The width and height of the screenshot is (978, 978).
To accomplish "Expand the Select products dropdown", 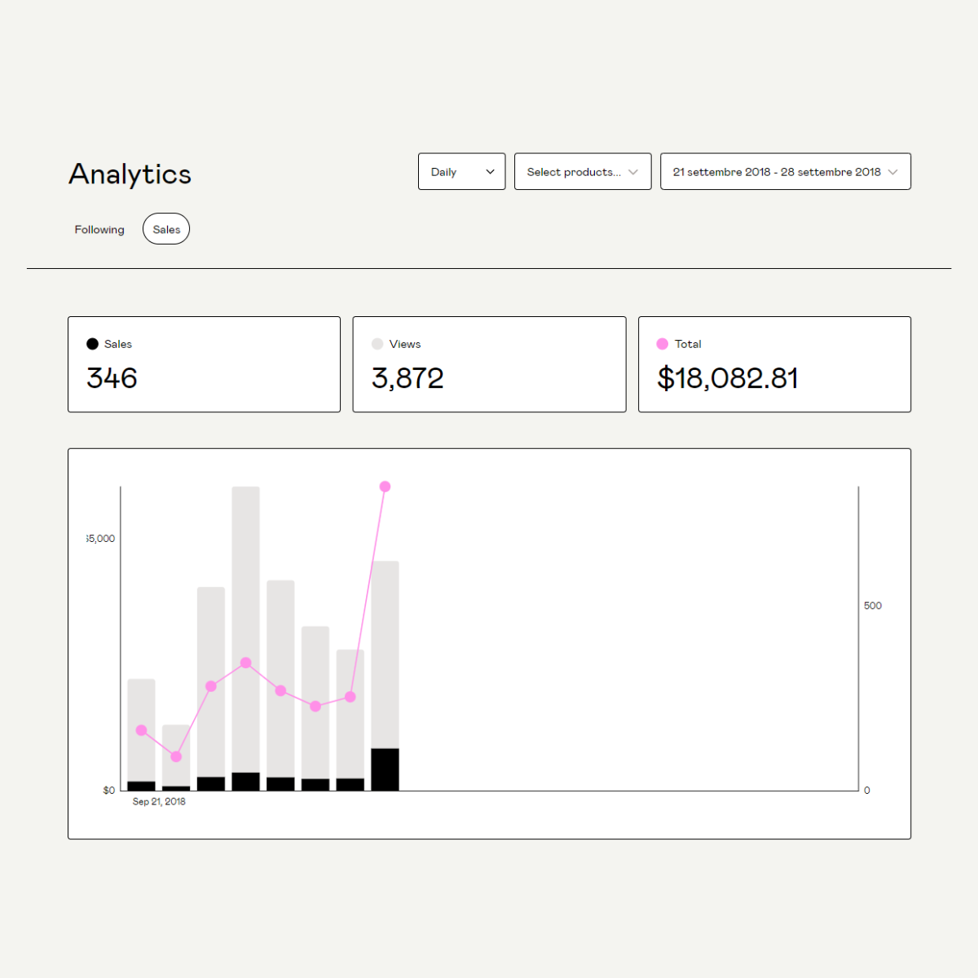I will [x=582, y=172].
